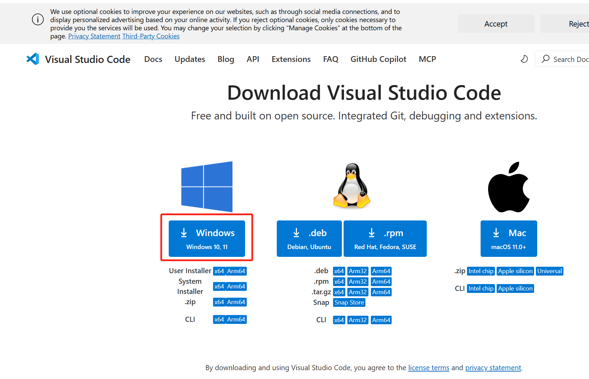This screenshot has width=589, height=379.
Task: Select Linux CLI x64 download
Action: tap(339, 320)
